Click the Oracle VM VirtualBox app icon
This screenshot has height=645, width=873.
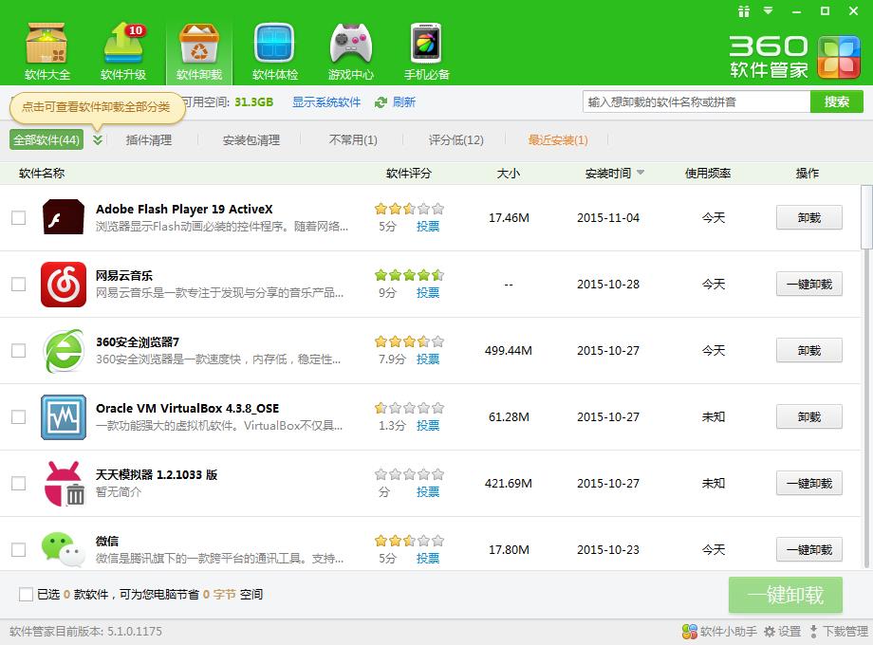(x=64, y=416)
